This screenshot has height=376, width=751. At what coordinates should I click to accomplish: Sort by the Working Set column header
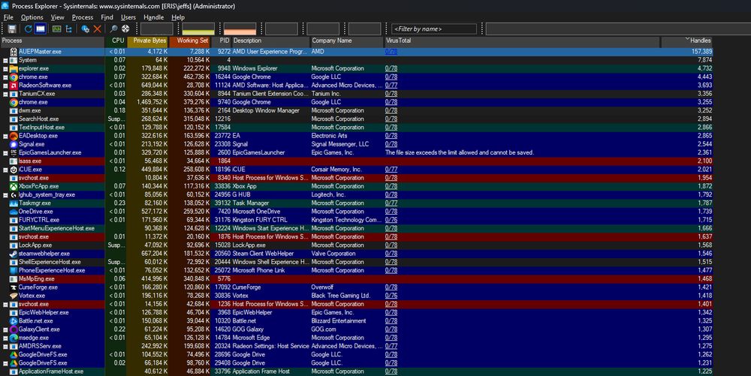click(x=190, y=41)
